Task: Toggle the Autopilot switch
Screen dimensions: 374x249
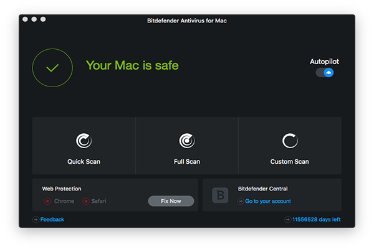Action: (325, 73)
